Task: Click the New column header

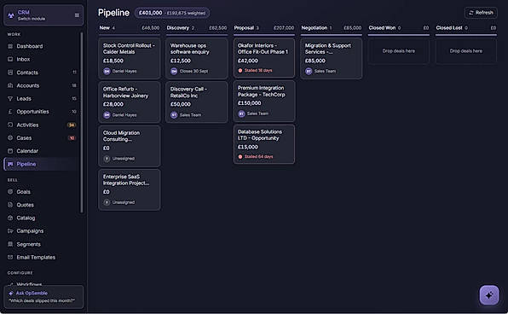Action: point(130,28)
